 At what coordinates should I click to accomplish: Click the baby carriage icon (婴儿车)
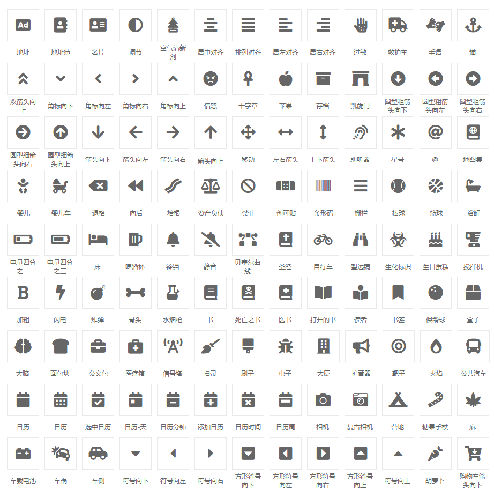pos(61,186)
